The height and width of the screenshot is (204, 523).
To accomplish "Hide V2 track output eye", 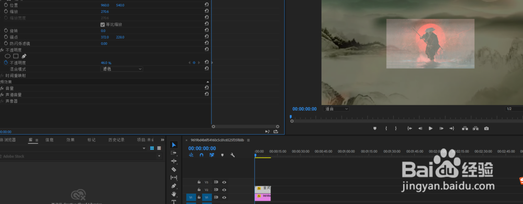I will (224, 190).
